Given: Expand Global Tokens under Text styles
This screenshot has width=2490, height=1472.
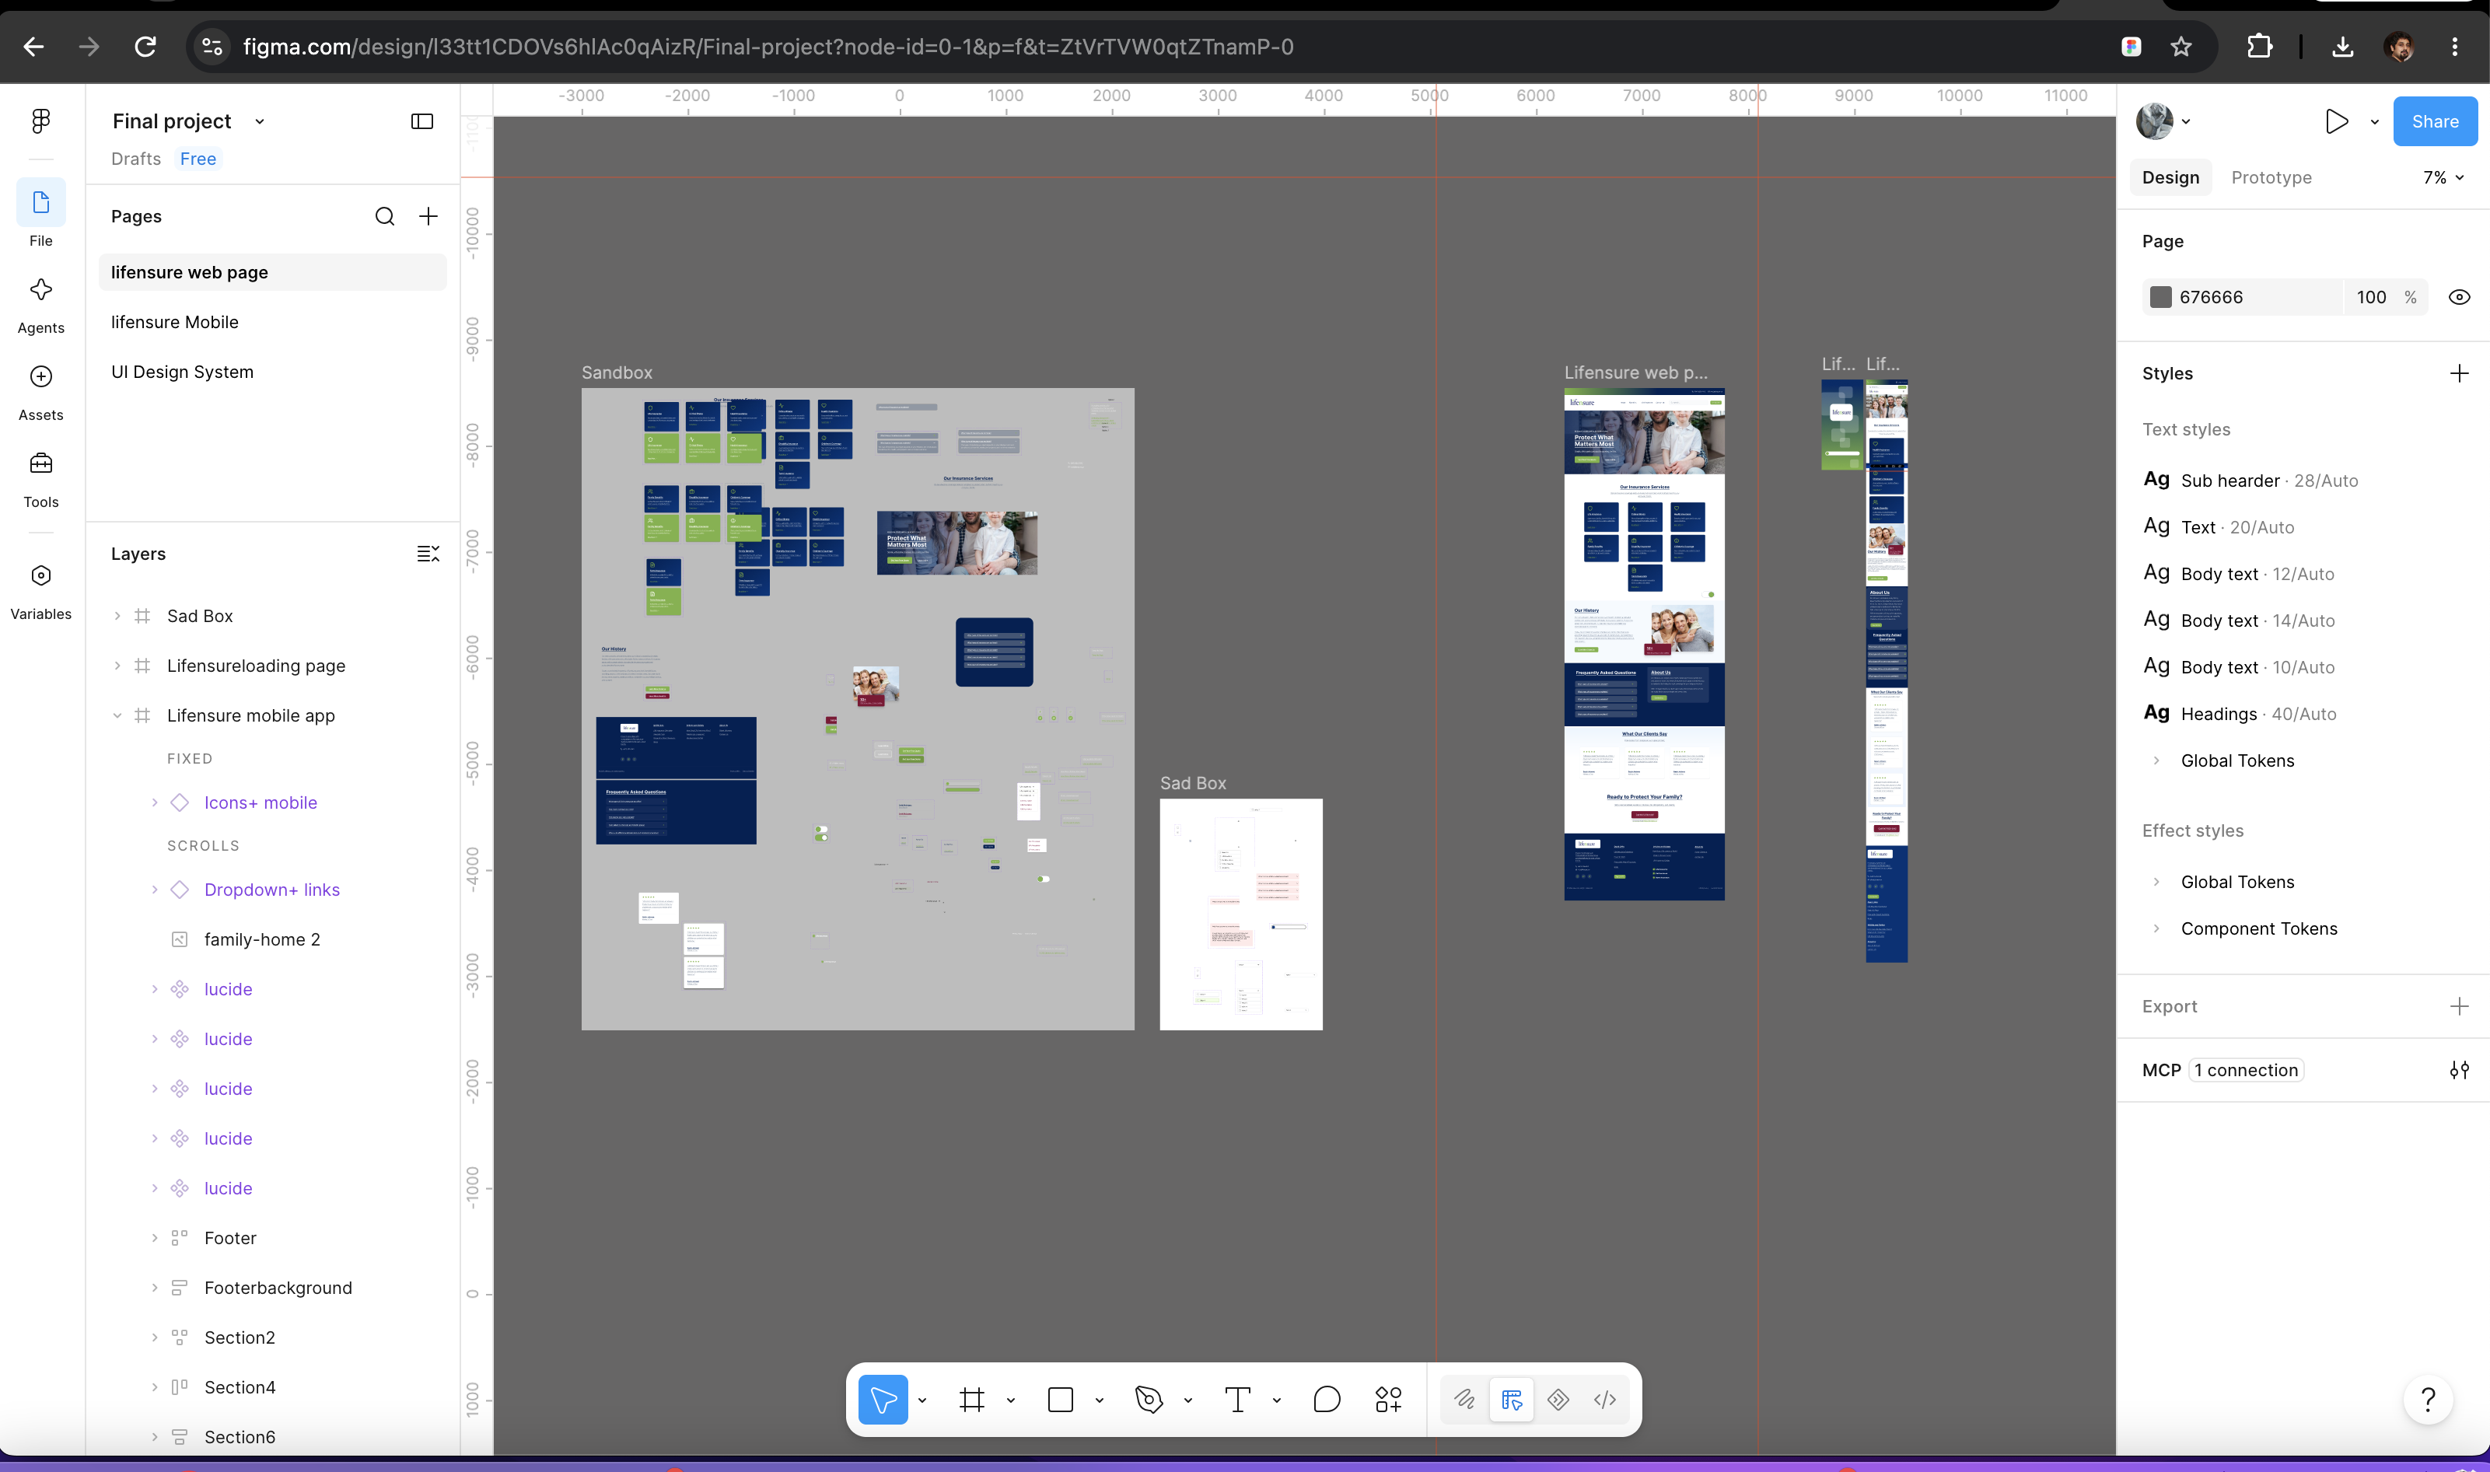Looking at the screenshot, I should coord(2156,760).
